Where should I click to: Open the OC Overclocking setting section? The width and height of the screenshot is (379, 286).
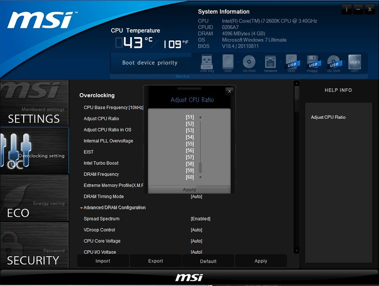[34, 151]
